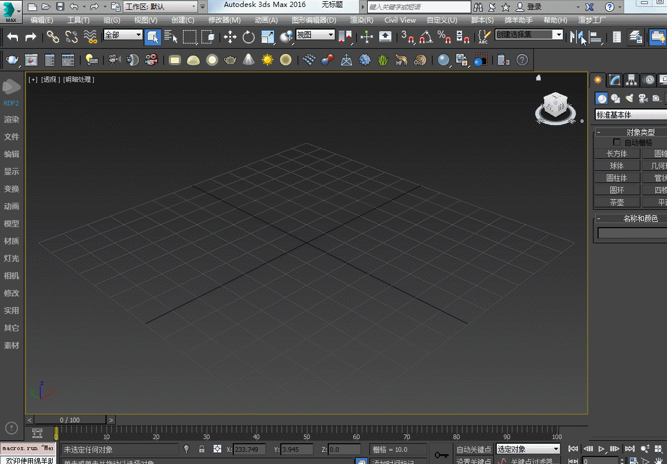
Task: Click the 0 / 100 time slider
Action: click(70, 420)
